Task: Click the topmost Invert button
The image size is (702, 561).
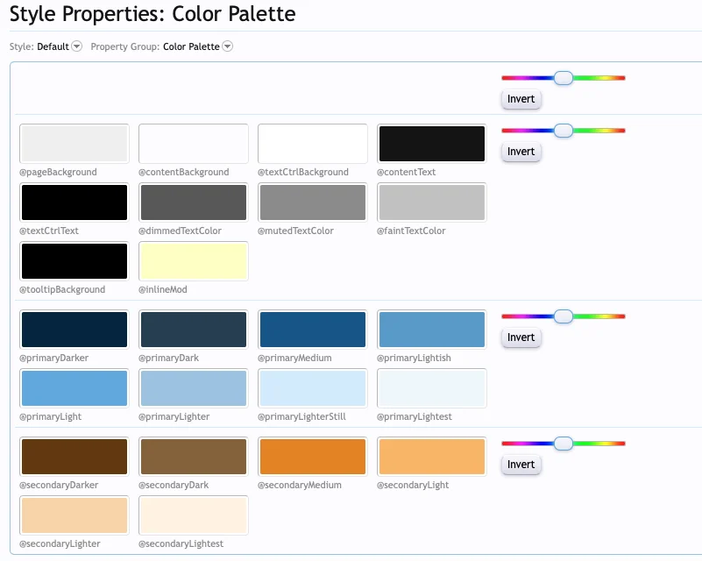Action: click(x=521, y=99)
